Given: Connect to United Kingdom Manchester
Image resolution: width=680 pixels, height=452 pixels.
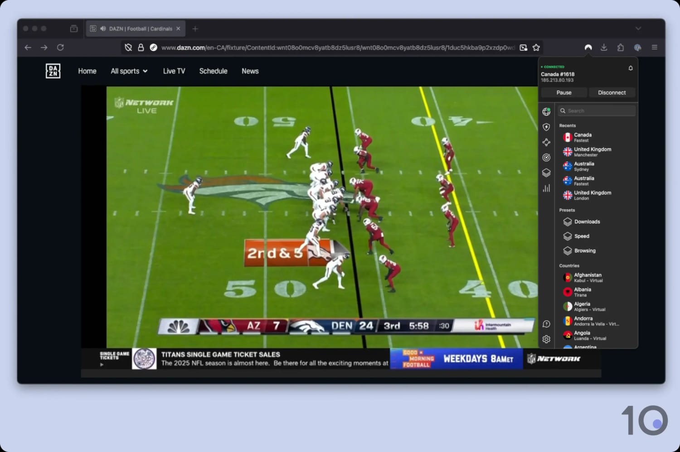Looking at the screenshot, I should click(x=597, y=152).
